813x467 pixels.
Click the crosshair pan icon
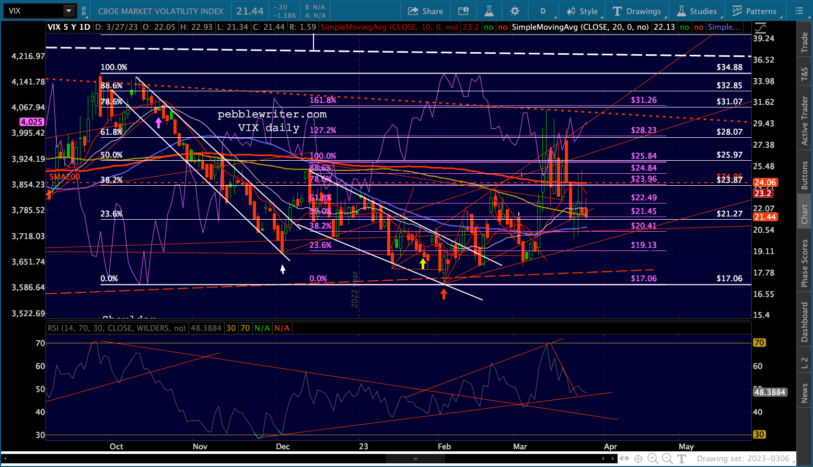pos(638,459)
